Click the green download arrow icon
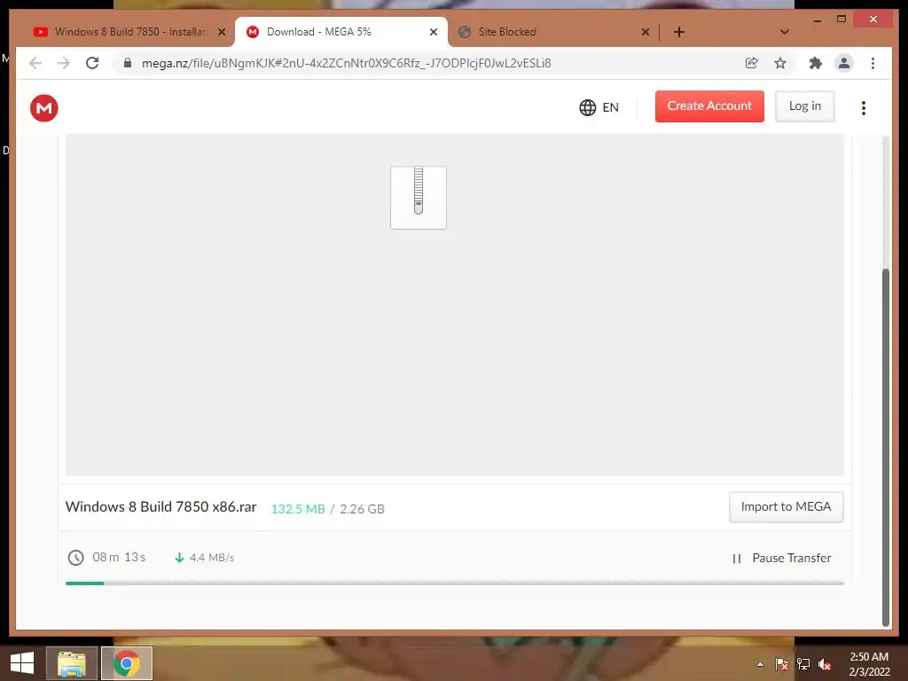The height and width of the screenshot is (681, 908). pyautogui.click(x=179, y=558)
